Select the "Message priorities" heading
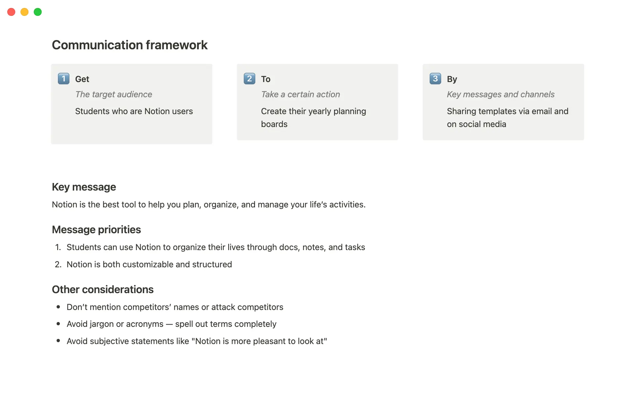Image resolution: width=635 pixels, height=397 pixels. click(x=96, y=229)
